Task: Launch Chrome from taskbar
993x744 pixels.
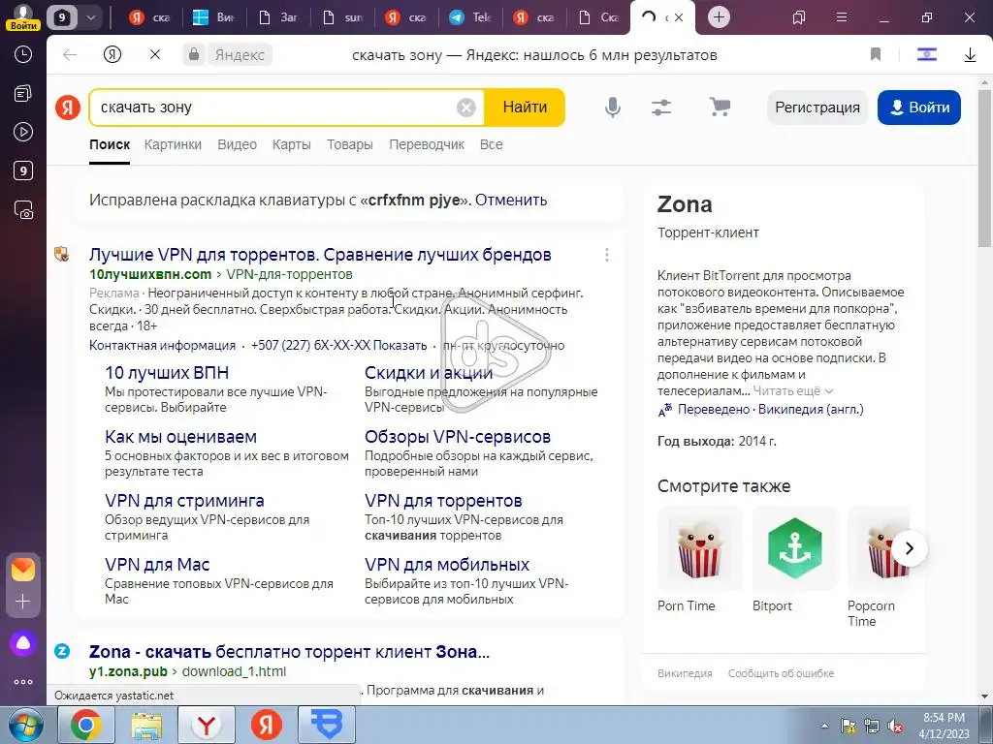Action: coord(86,725)
